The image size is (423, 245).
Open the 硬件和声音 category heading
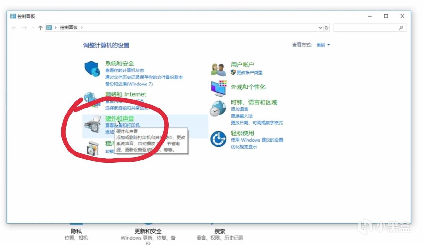(x=120, y=118)
